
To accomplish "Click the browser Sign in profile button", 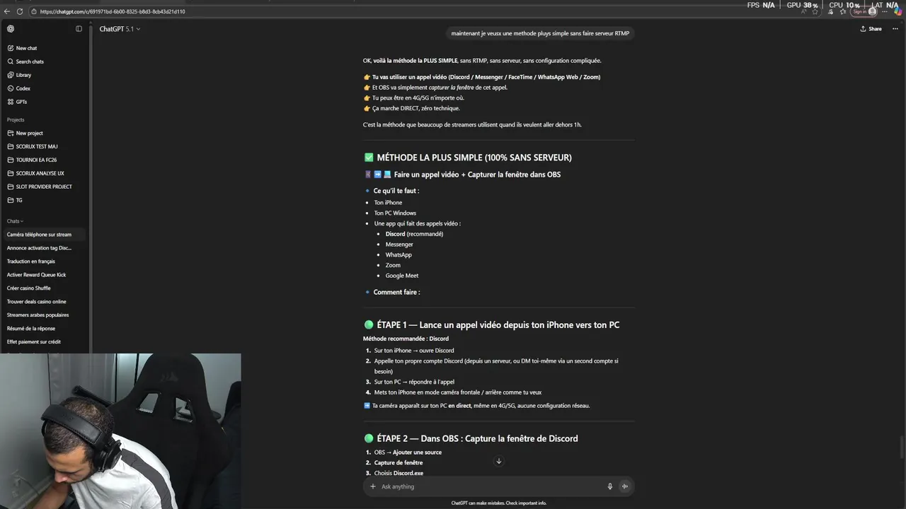I will click(864, 12).
